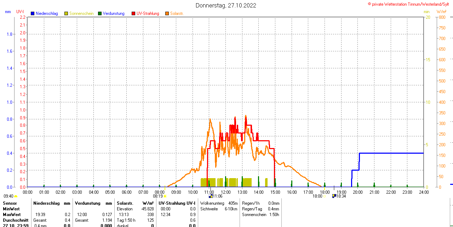Click the blue Niederschlag legend swatch
Screen dimensions: 453x227
click(33, 13)
